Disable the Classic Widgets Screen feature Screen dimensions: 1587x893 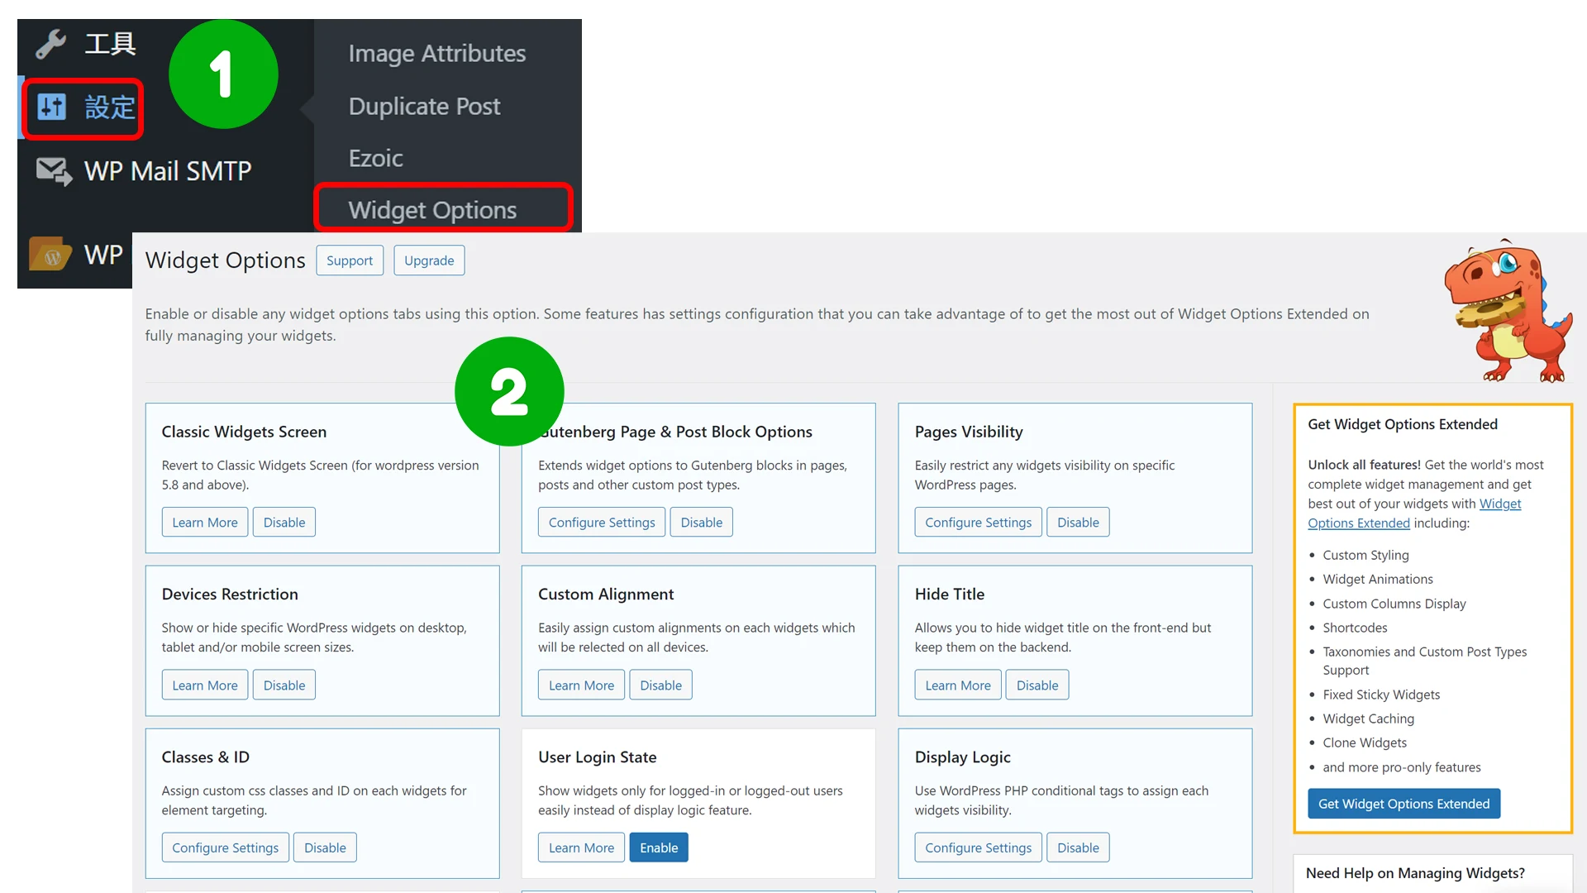tap(284, 523)
